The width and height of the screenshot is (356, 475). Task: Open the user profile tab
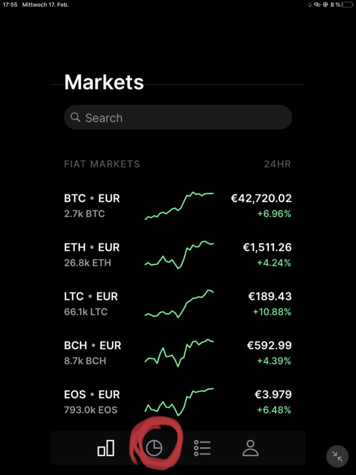pos(250,448)
